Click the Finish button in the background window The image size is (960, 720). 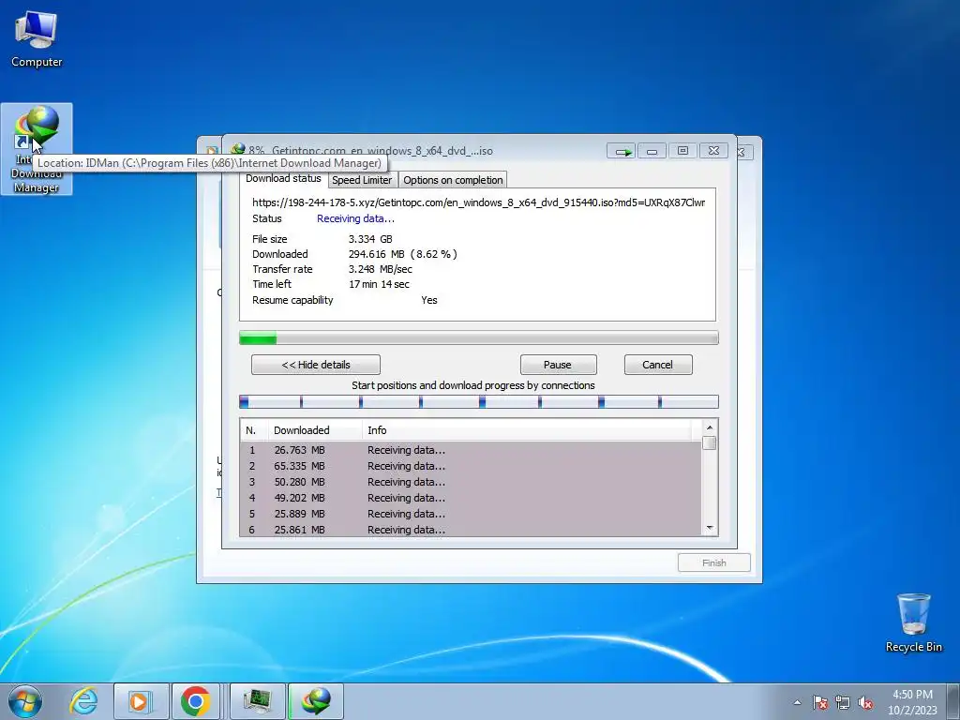click(713, 563)
